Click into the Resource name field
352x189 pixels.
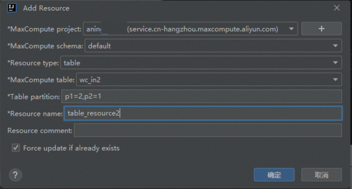[203, 113]
